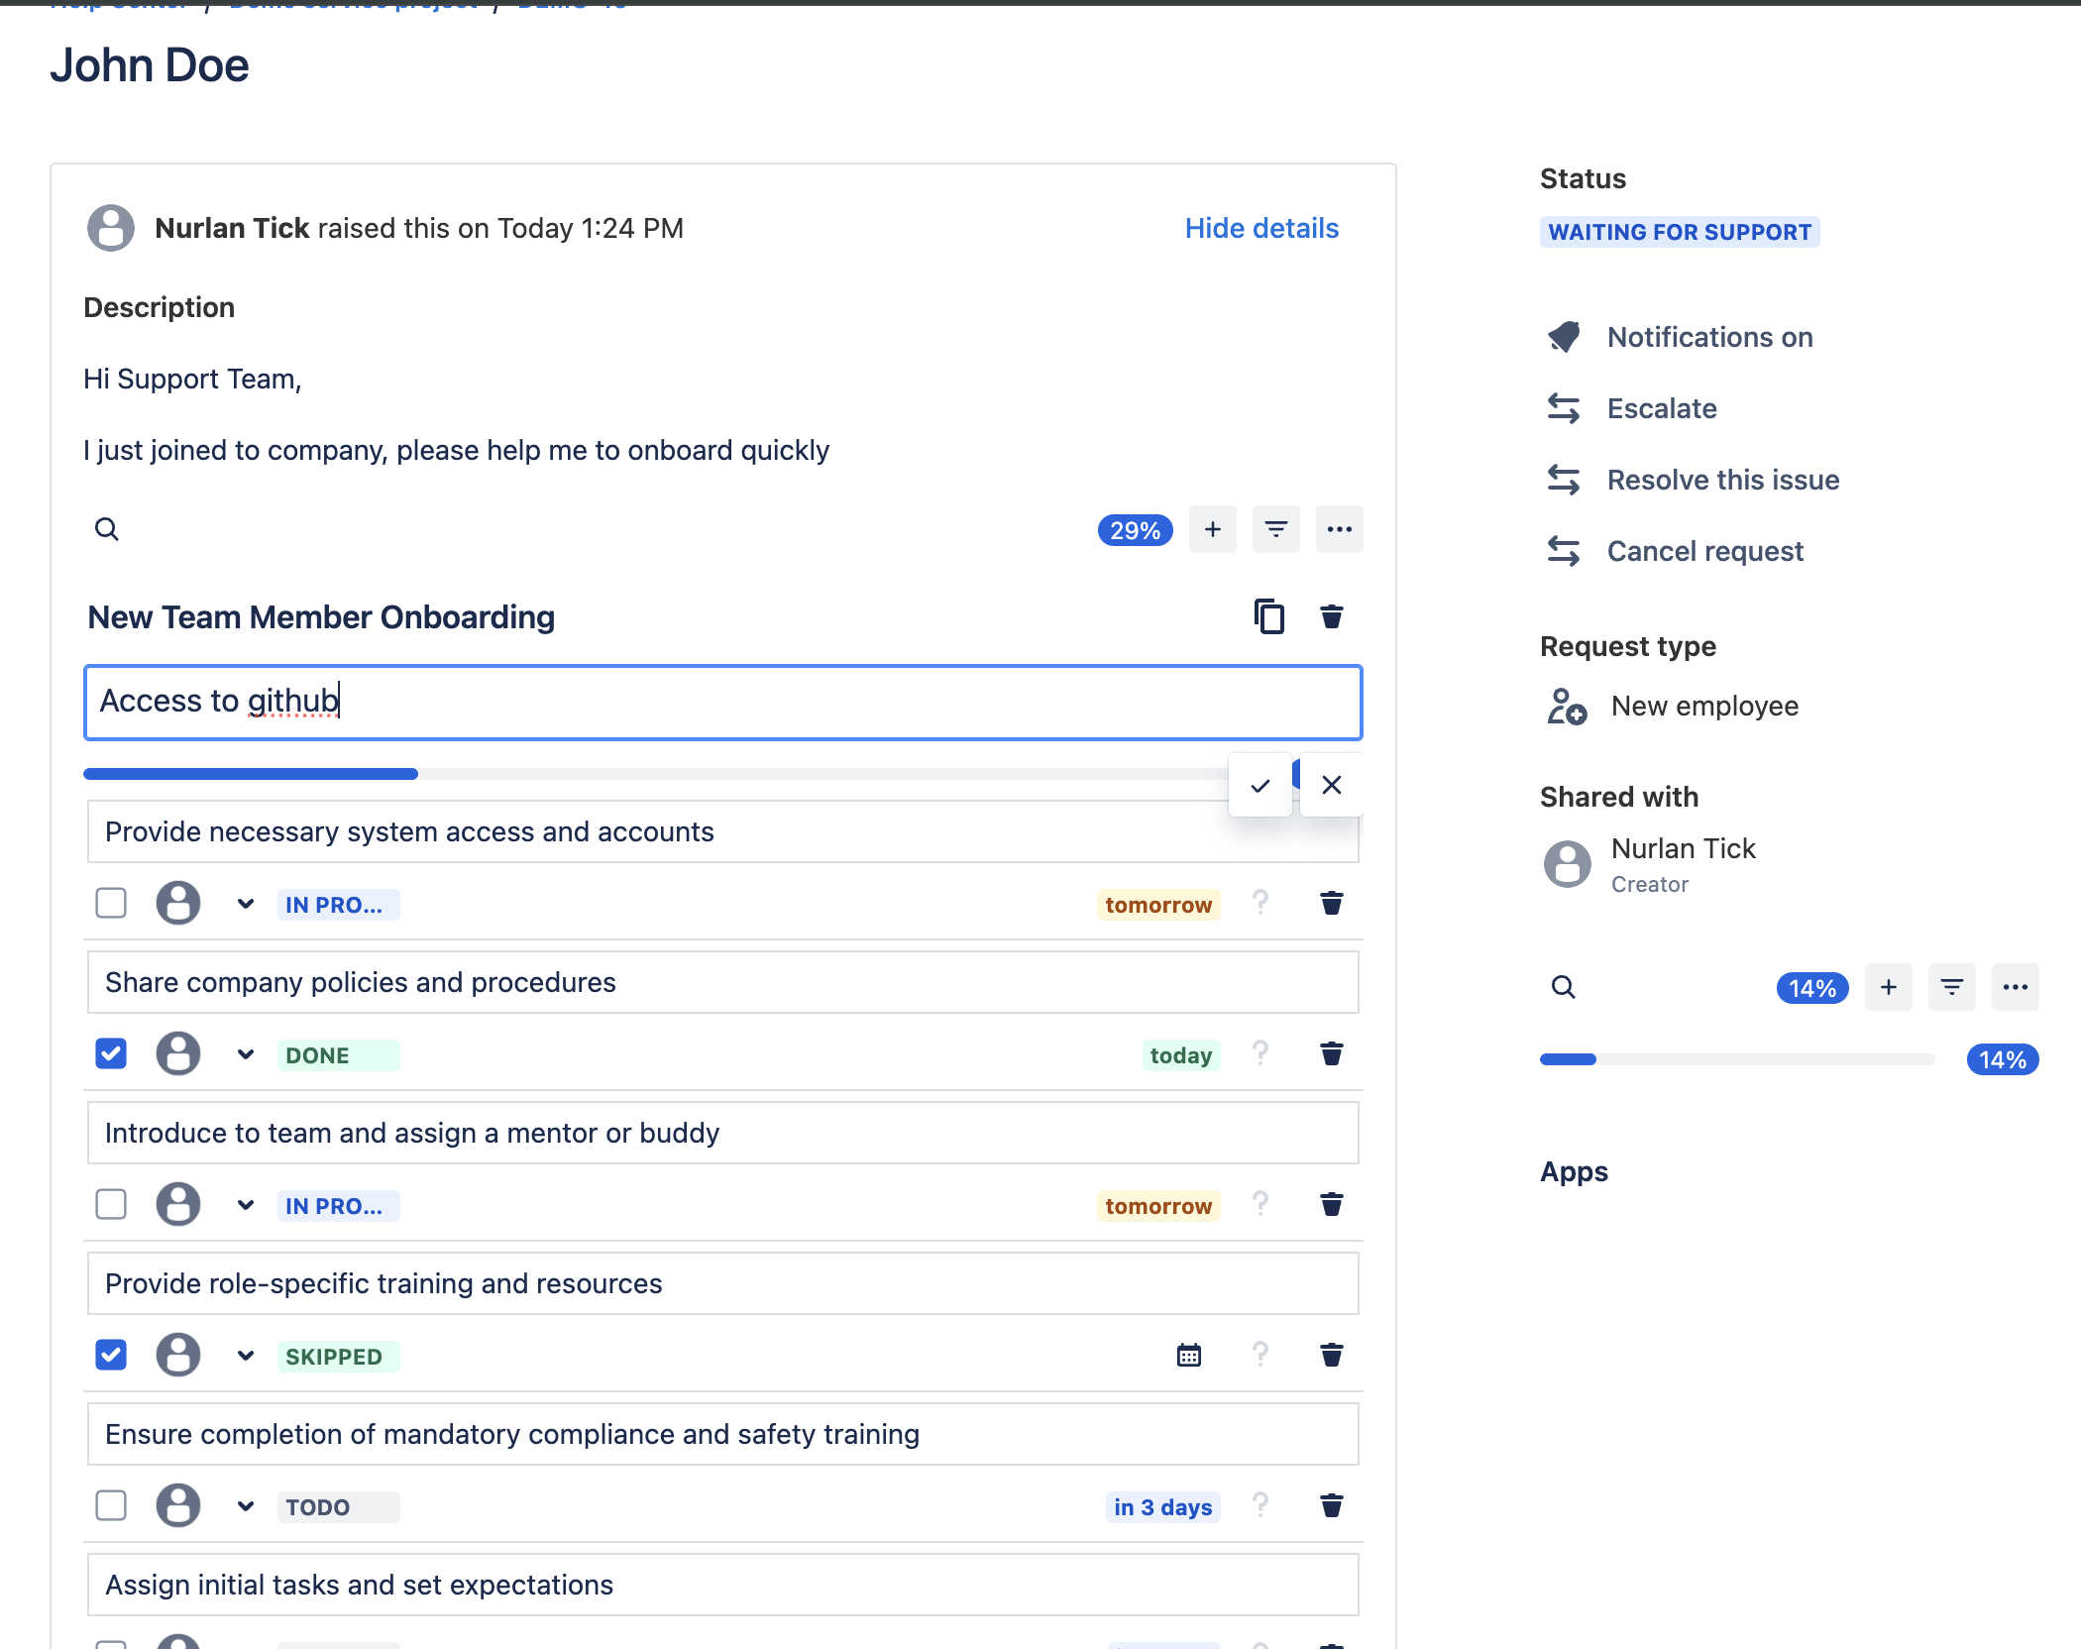2081x1649 pixels.
Task: Uncheck the Provide role-specific training checkbox
Action: point(111,1355)
